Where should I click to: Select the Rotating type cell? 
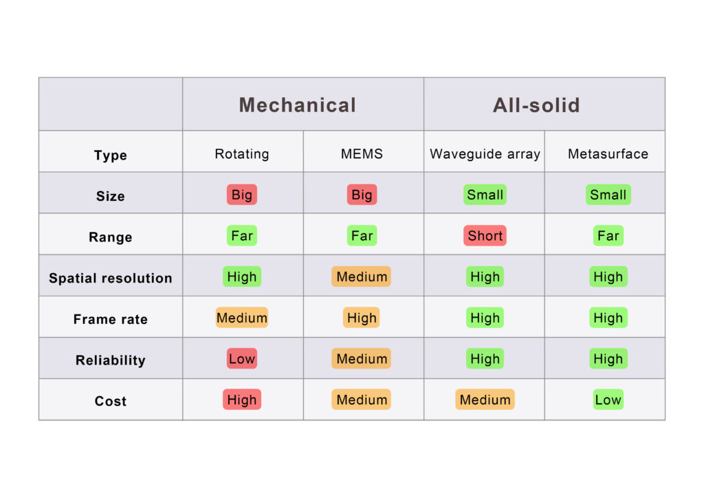[242, 154]
